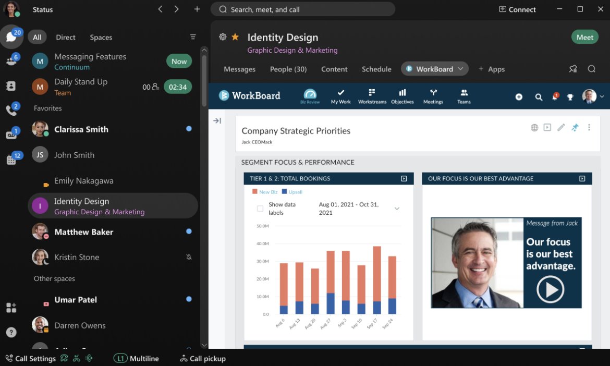Open Messaging in the left sidebar
This screenshot has width=610, height=366.
[11, 36]
